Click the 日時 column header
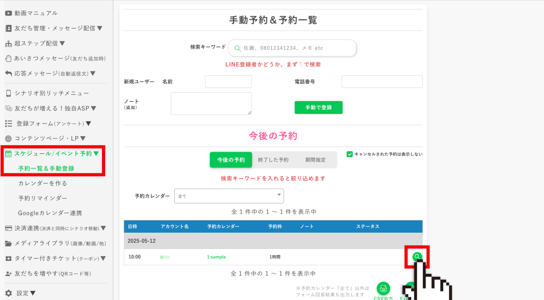Image resolution: width=544 pixels, height=300 pixels. (132, 227)
